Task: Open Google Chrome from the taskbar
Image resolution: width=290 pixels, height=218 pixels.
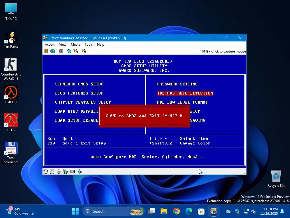Action: coord(176,211)
